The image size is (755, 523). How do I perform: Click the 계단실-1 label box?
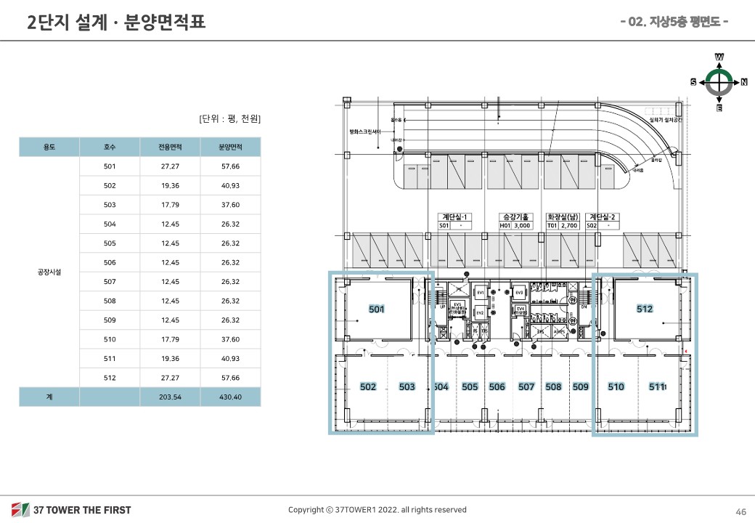click(456, 222)
